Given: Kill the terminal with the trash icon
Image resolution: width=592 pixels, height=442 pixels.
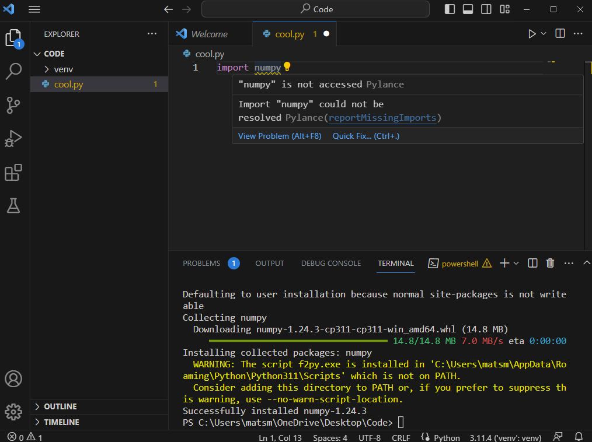Looking at the screenshot, I should click(549, 263).
